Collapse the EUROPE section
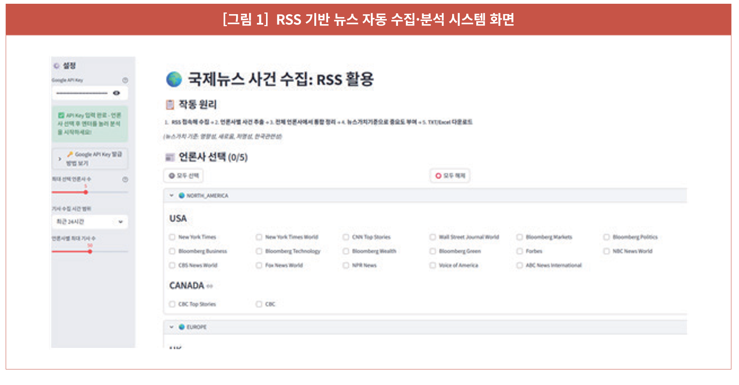This screenshot has height=385, width=739. [171, 327]
